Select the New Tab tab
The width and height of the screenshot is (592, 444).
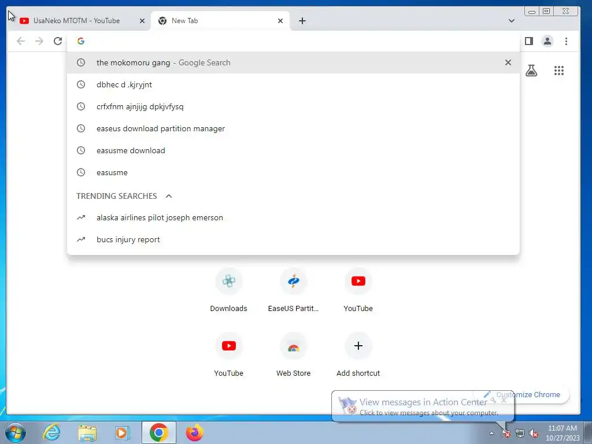click(x=220, y=21)
